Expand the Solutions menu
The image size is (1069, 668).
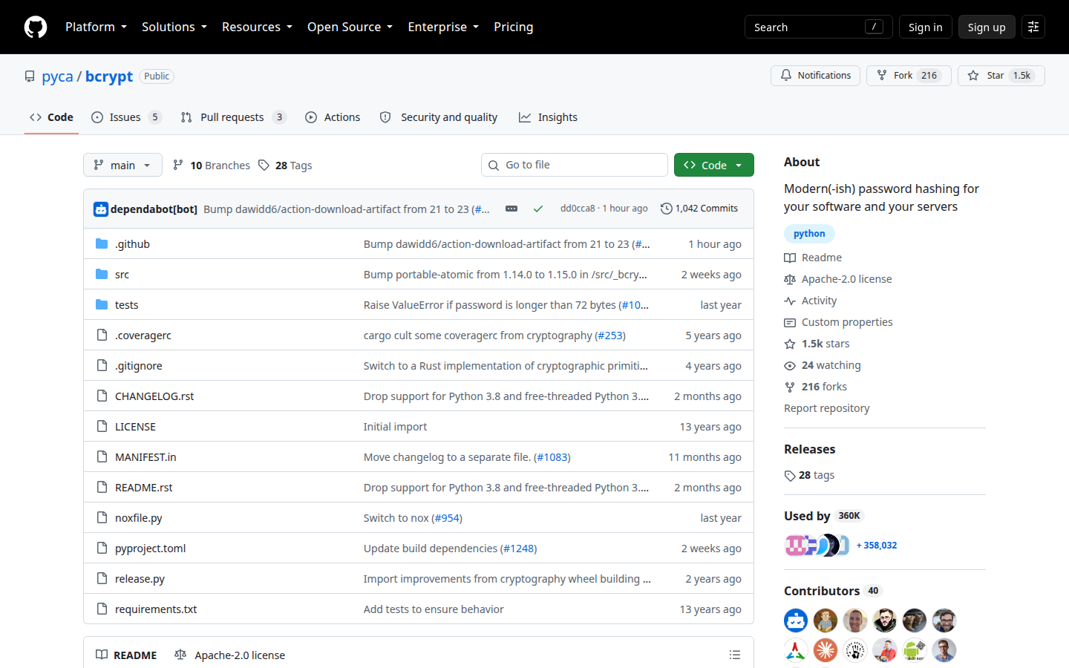pos(174,27)
